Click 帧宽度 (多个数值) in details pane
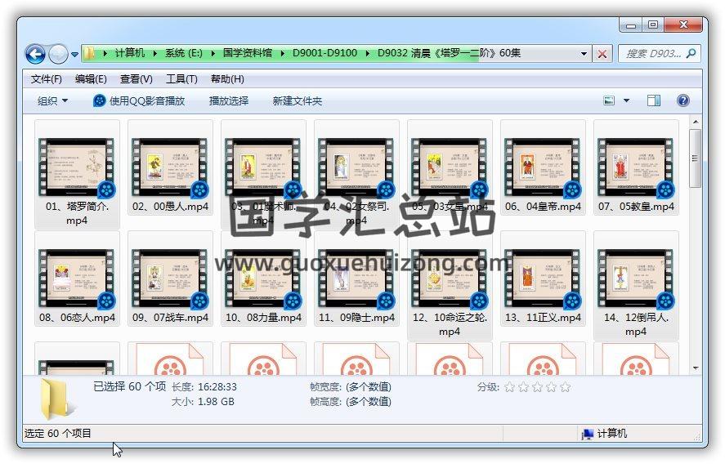This screenshot has height=468, width=725. [x=351, y=387]
